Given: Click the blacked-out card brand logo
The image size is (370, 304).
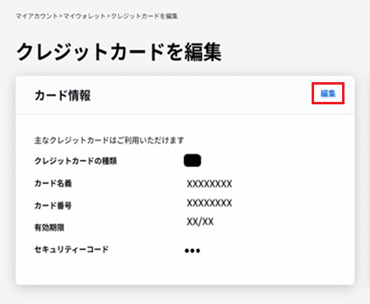Looking at the screenshot, I should (192, 160).
